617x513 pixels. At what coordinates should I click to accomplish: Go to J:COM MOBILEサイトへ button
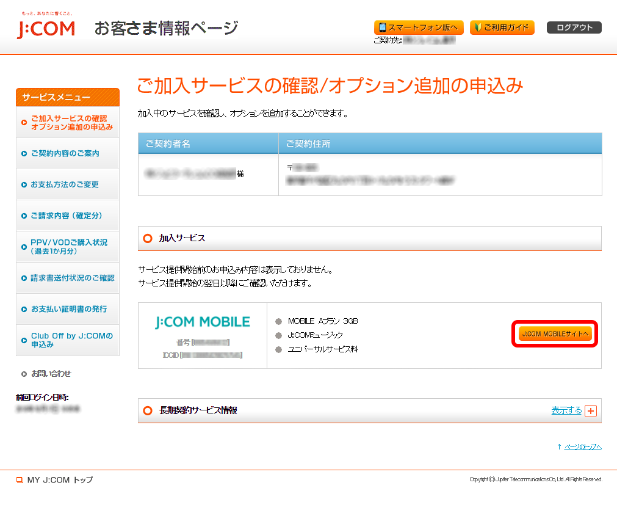555,334
